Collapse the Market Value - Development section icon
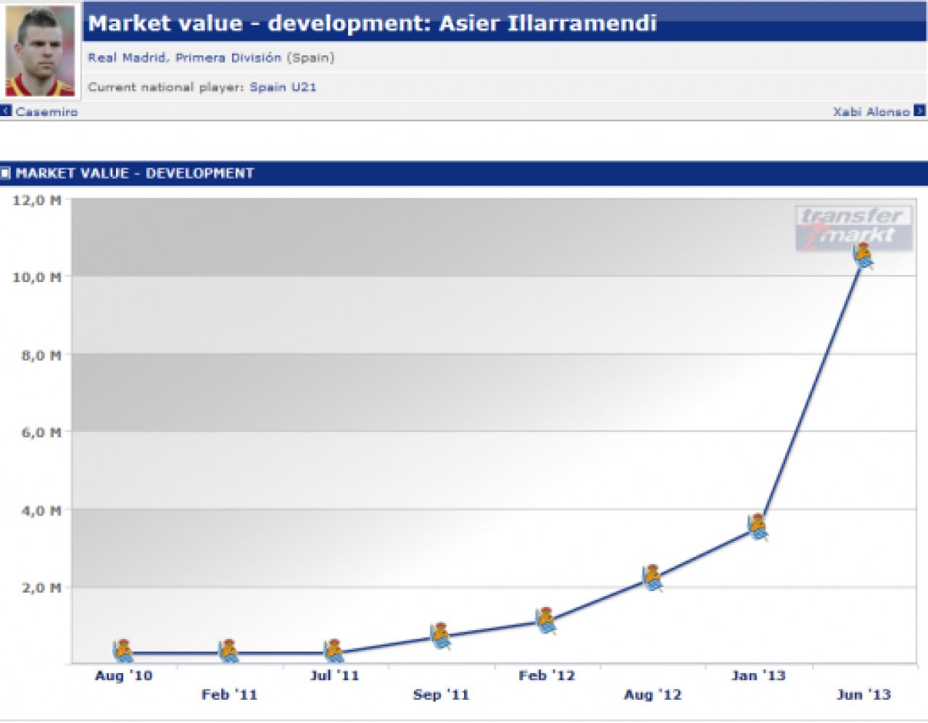This screenshot has width=928, height=723. tap(6, 173)
